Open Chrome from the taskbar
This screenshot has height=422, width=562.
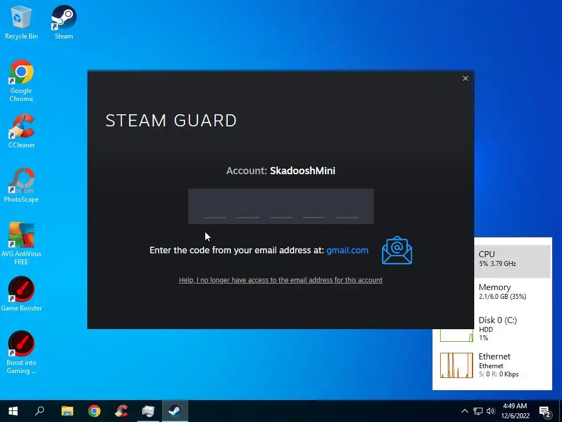94,411
